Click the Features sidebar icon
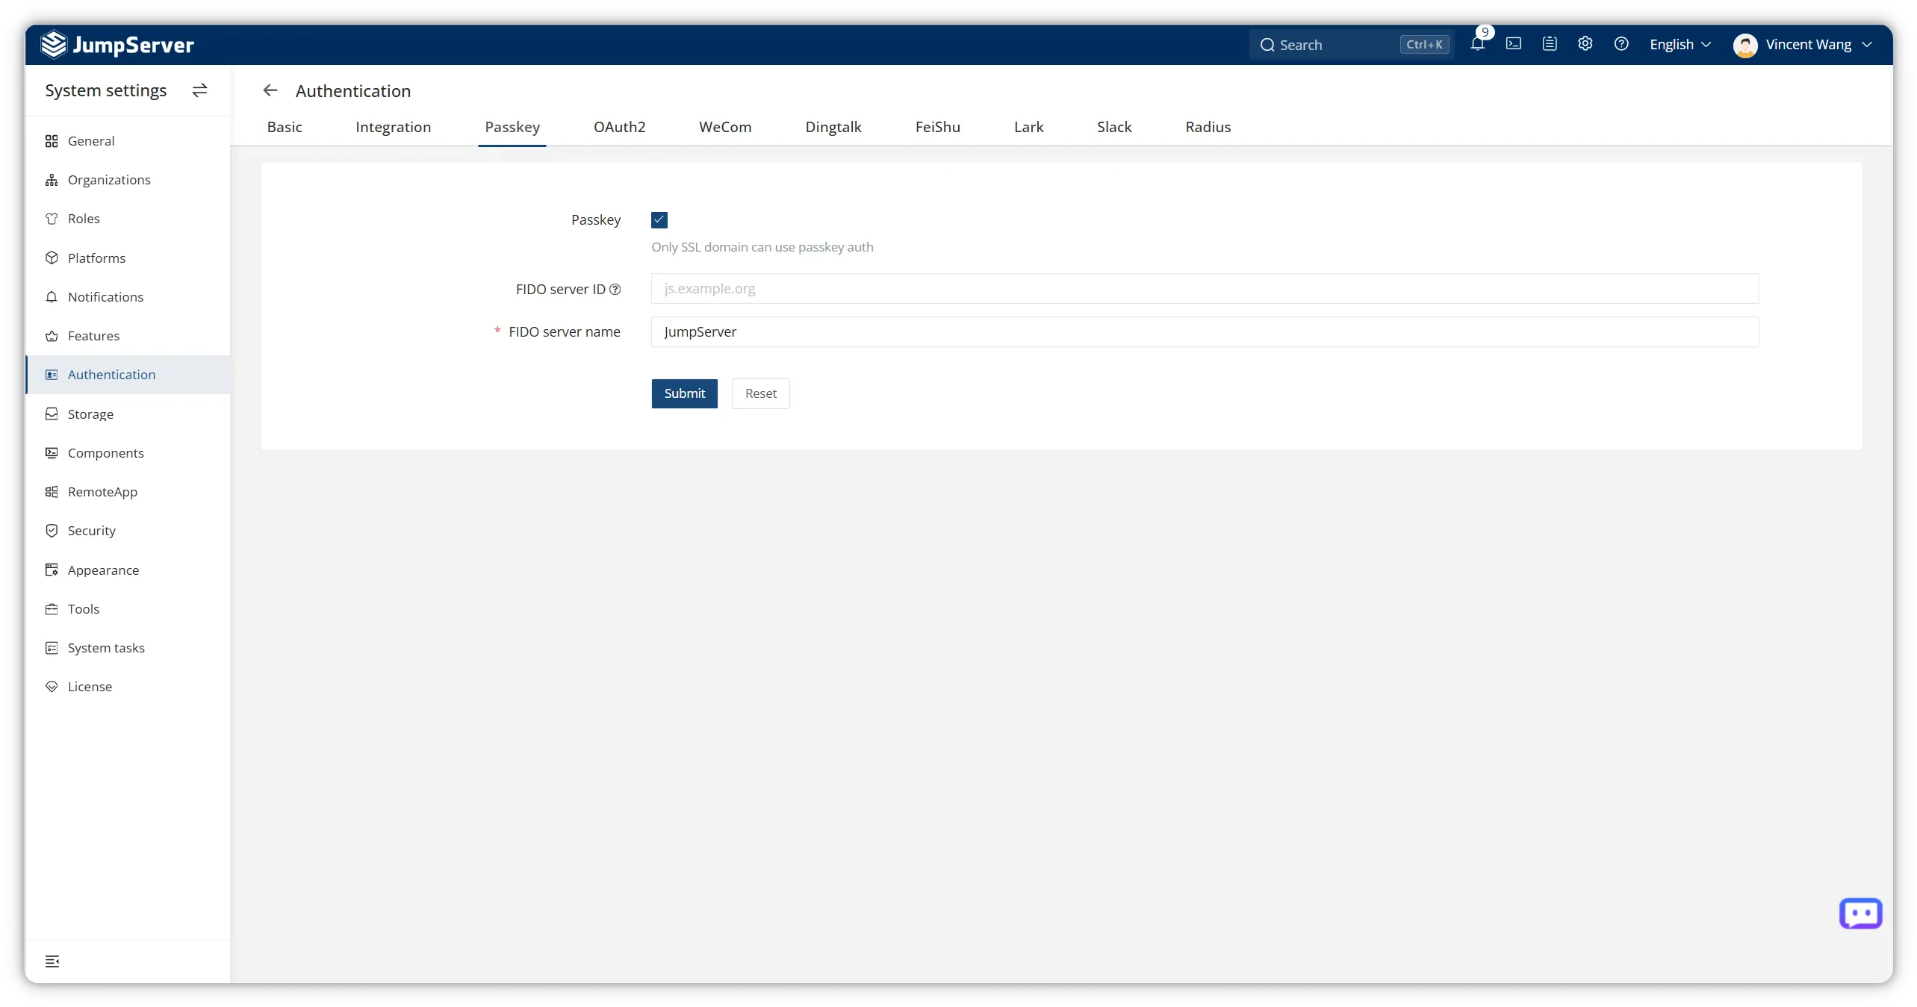 tap(52, 336)
